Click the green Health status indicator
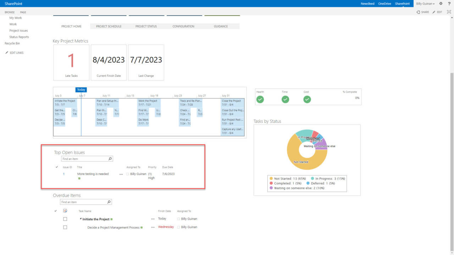Image resolution: width=454 pixels, height=255 pixels. pos(260,100)
